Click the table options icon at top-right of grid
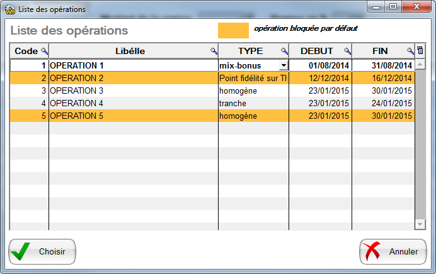This screenshot has width=436, height=274. click(x=420, y=50)
